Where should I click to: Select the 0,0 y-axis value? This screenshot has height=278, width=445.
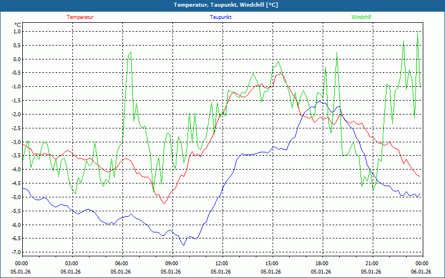coord(16,59)
